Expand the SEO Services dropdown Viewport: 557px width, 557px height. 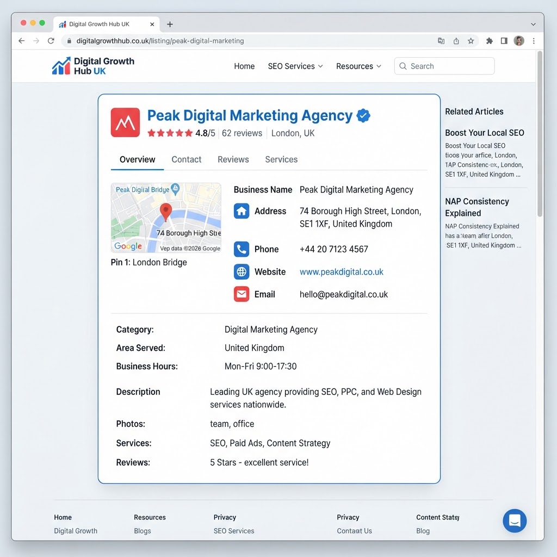tap(295, 66)
